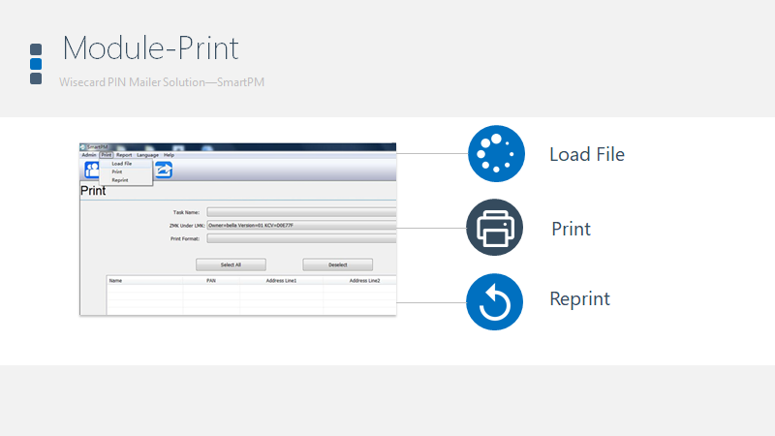775x436 pixels.
Task: Click the export arrow toolbar icon
Action: [x=164, y=171]
